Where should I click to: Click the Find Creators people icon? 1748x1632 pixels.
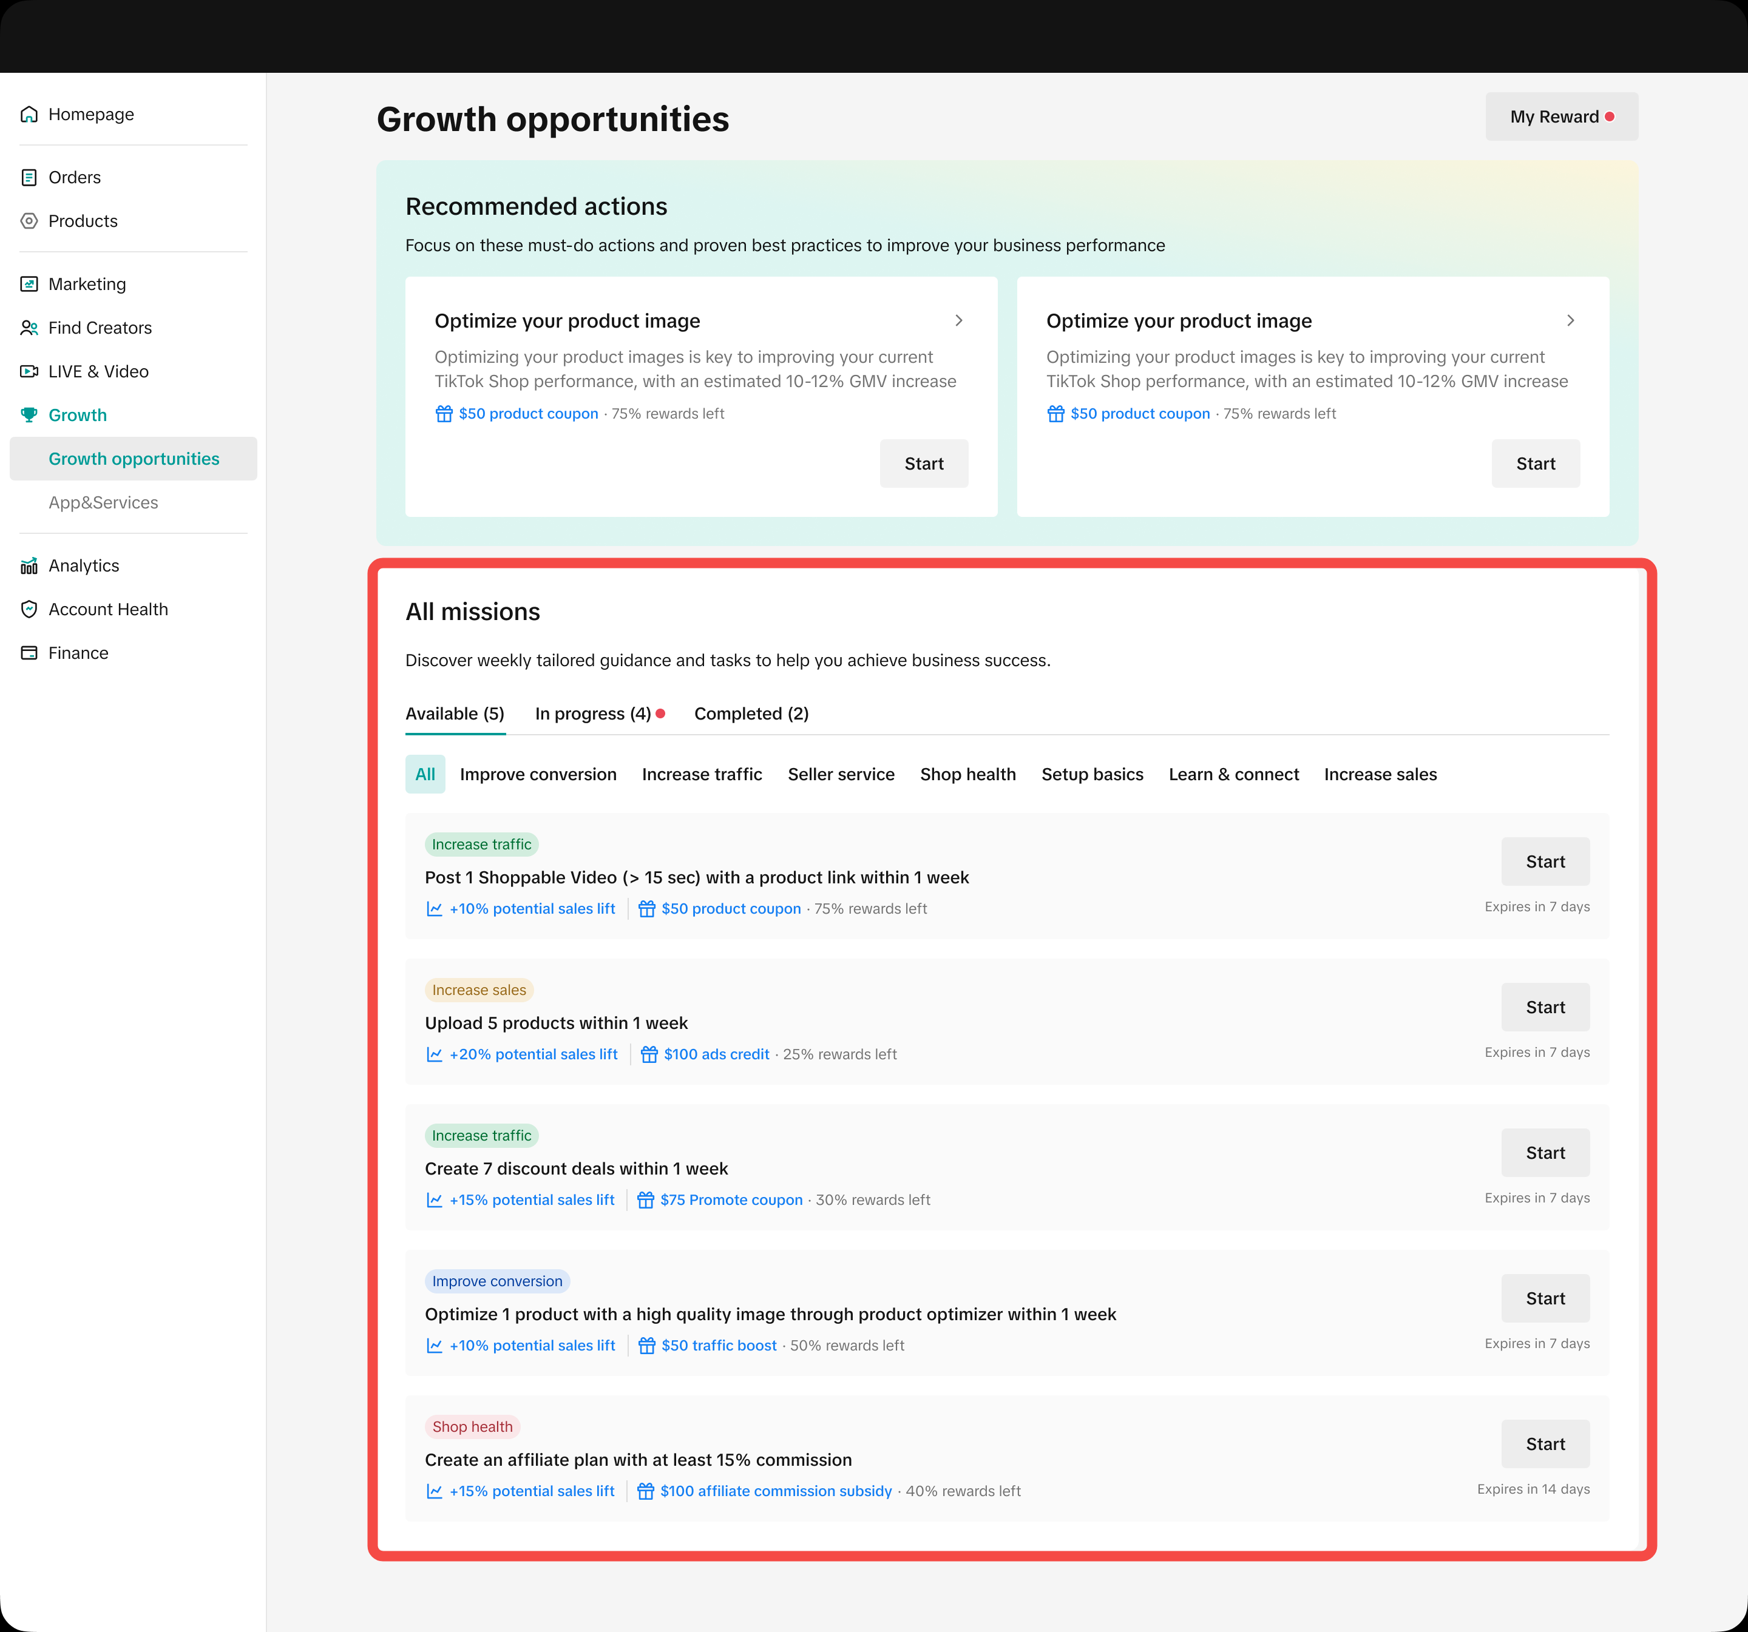point(29,328)
